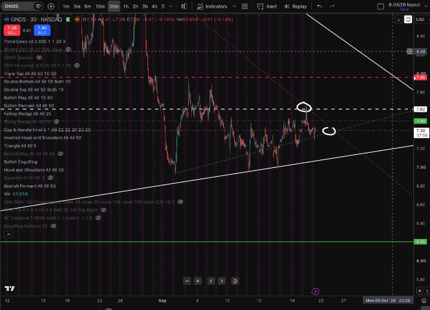Switch to the 5m timeframe
Image resolution: width=430 pixels, height=310 pixels.
coord(88,7)
